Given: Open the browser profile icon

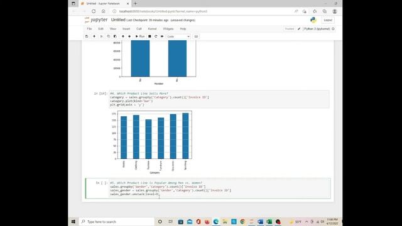Looking at the screenshot, I should (335, 11).
